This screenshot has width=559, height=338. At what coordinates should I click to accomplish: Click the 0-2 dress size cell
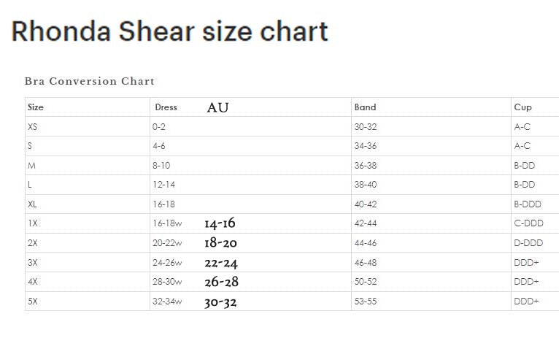tap(160, 127)
